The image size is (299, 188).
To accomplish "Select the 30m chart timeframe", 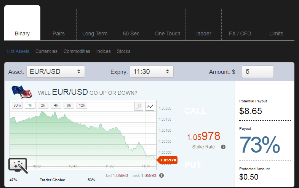I will pos(17,105).
